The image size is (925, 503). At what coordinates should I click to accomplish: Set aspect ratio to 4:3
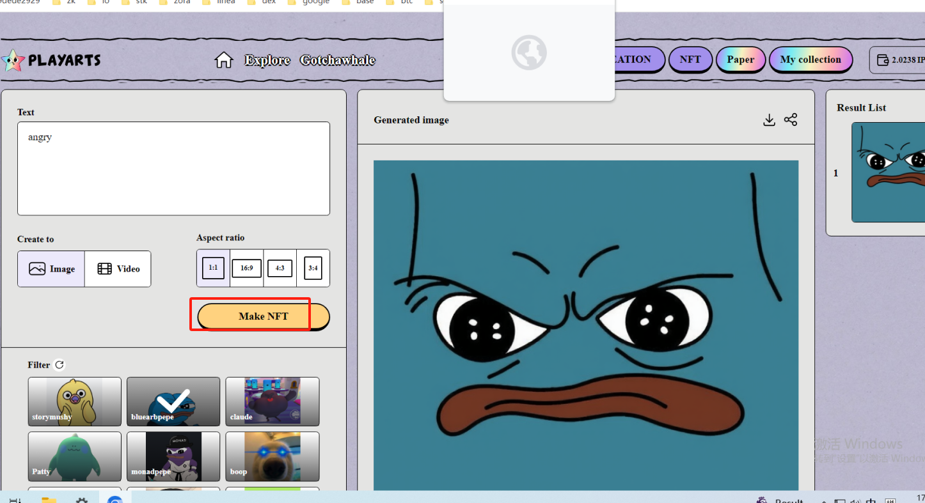click(280, 268)
